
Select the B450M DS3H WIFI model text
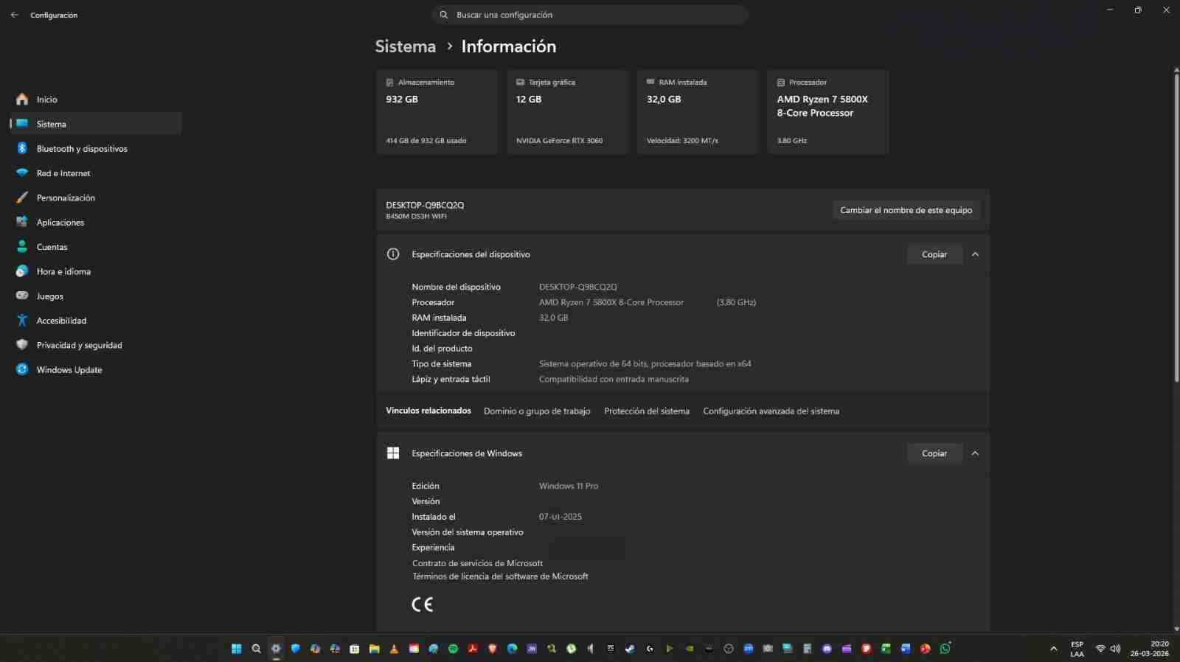pos(416,217)
